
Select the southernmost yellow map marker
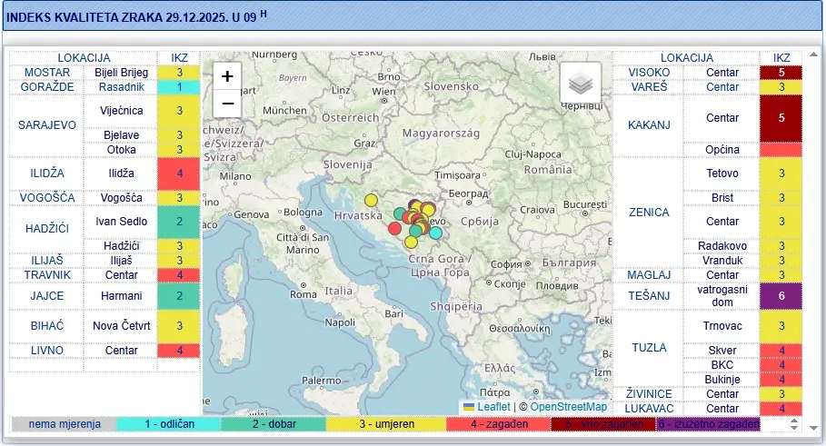pos(411,242)
